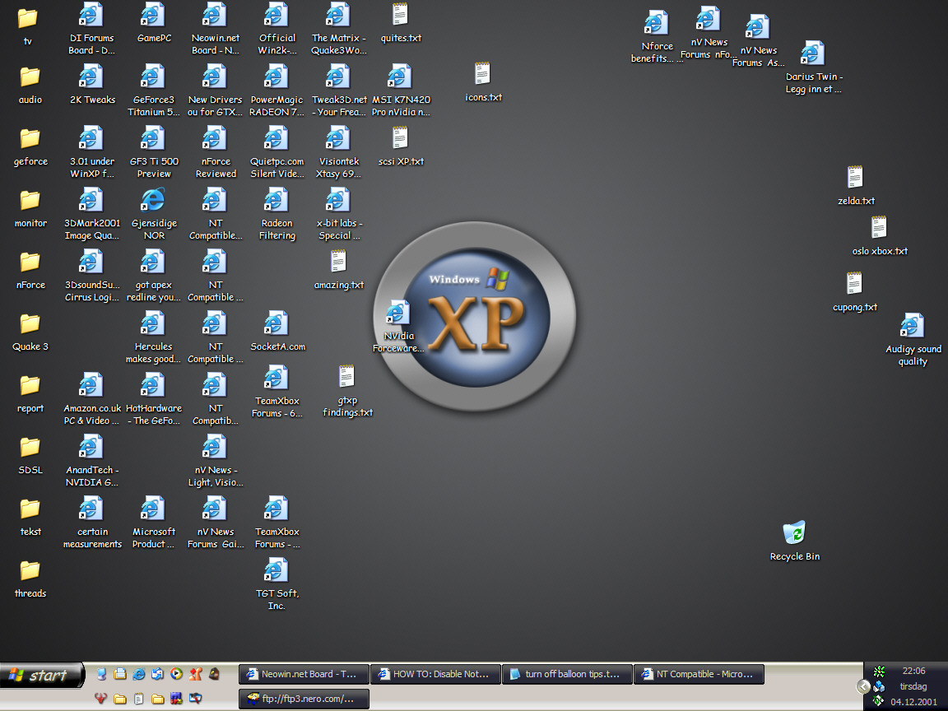Select the icons.txt file
This screenshot has height=711, width=948.
[482, 83]
